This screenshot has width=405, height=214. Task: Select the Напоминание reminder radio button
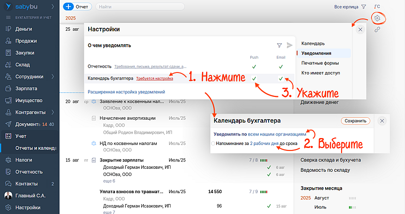[213, 143]
